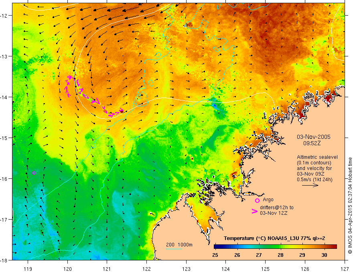Click the "Temperature (°C) NOAA15_L3U 77% ql>=2" title
The image size is (353, 272).
(274, 238)
